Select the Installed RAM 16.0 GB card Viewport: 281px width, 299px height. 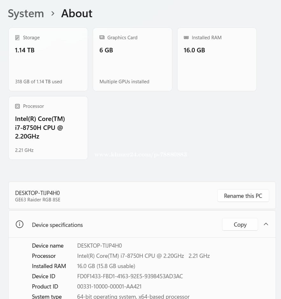pyautogui.click(x=217, y=59)
